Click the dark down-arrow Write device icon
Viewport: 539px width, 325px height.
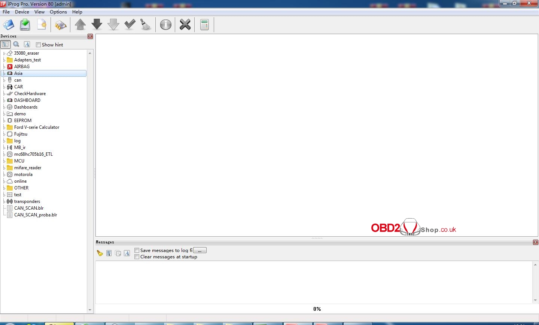coord(97,25)
